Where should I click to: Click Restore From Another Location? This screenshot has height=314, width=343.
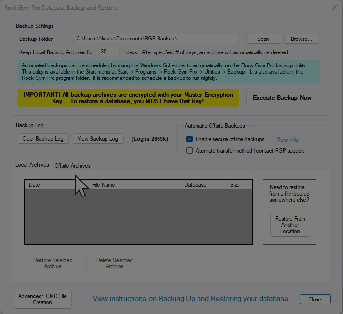[x=290, y=225]
